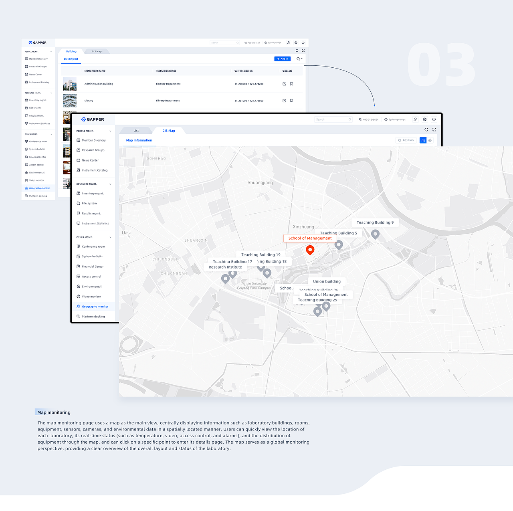This screenshot has height=511, width=513.
Task: Click the Union building map label
Action: click(x=327, y=281)
